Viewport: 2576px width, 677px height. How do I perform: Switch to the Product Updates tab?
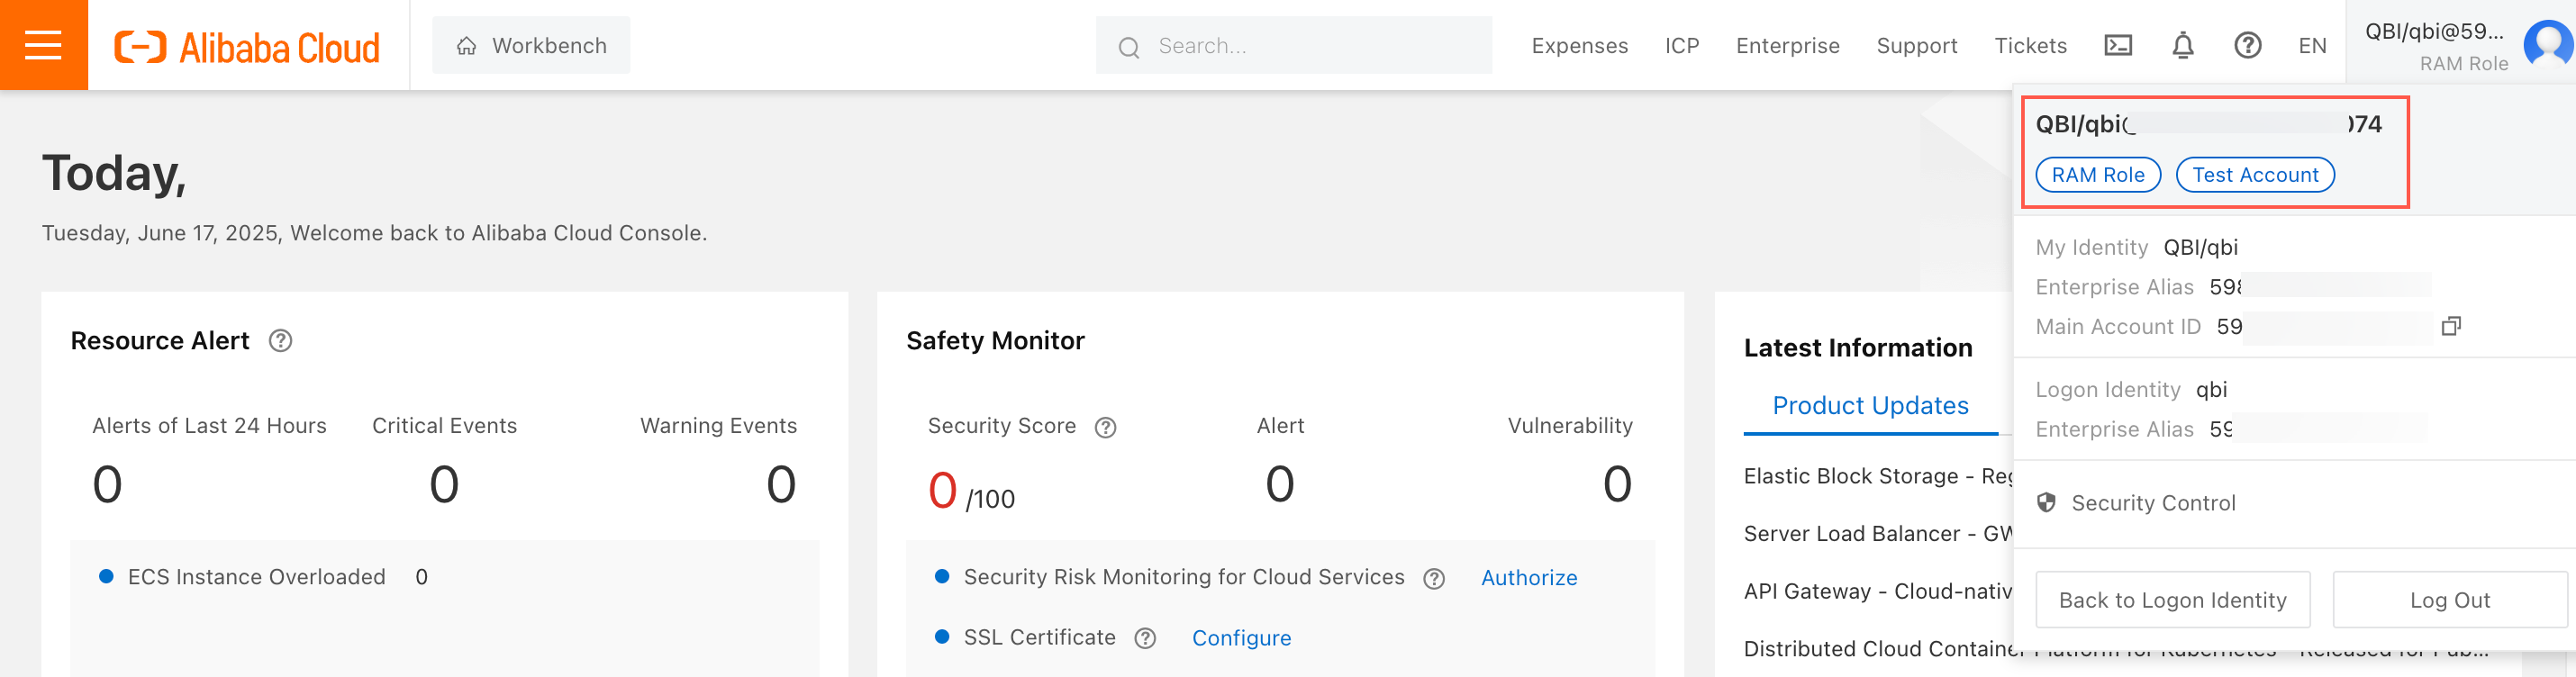coord(1869,405)
